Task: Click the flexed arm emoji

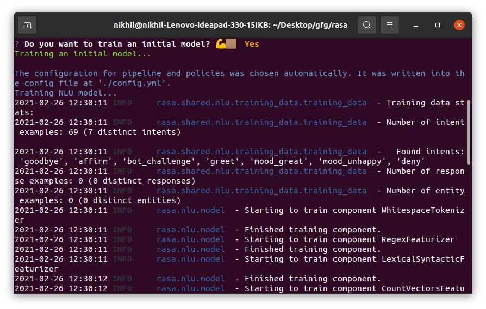Action: 221,44
